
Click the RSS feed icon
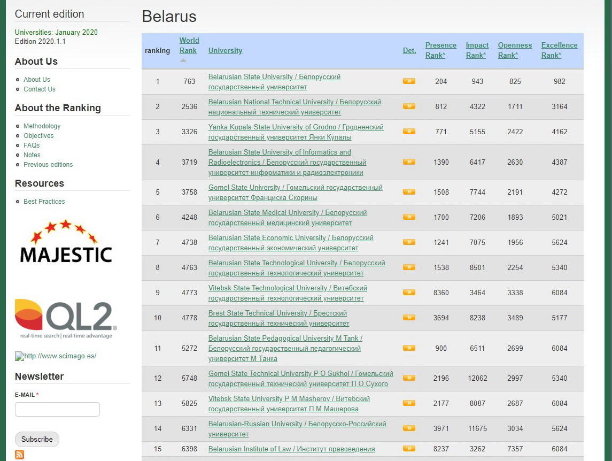(x=20, y=455)
